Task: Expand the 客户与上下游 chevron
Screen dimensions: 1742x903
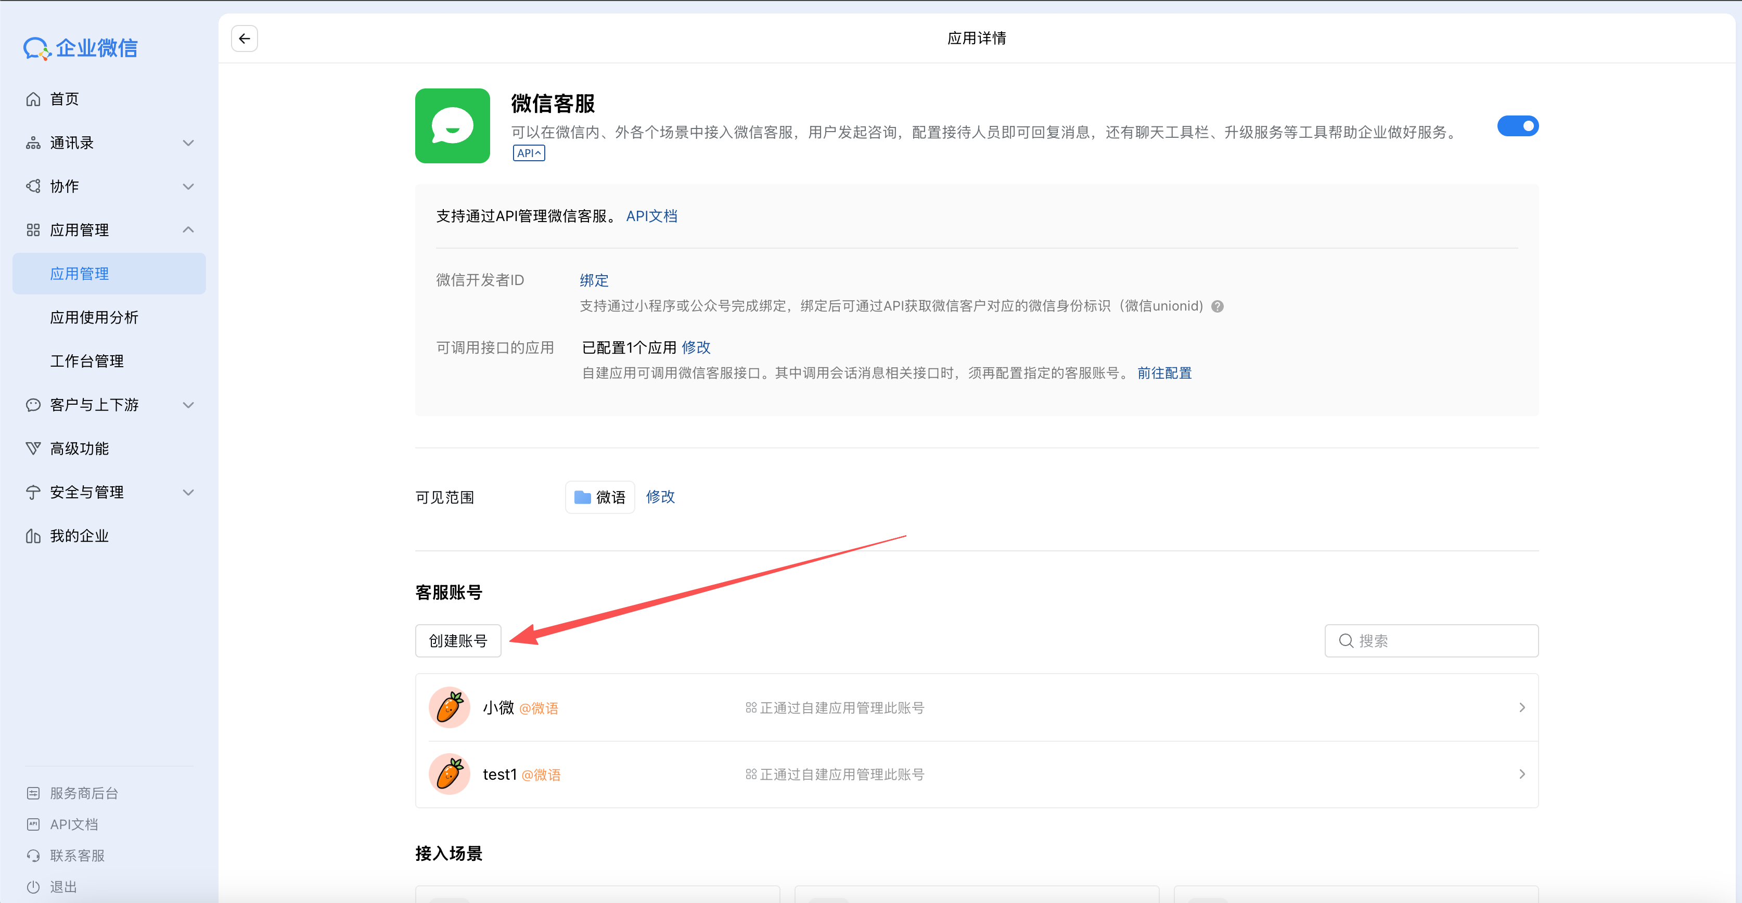Action: (x=189, y=405)
